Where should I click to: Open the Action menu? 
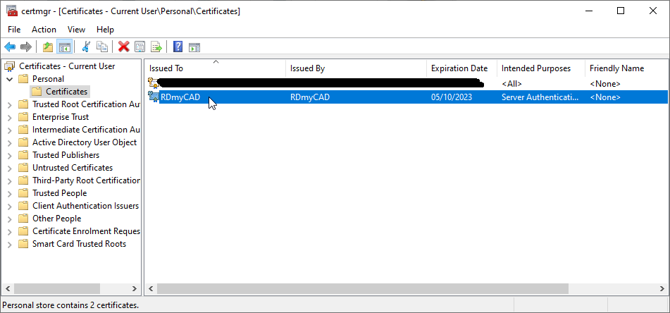tap(44, 30)
